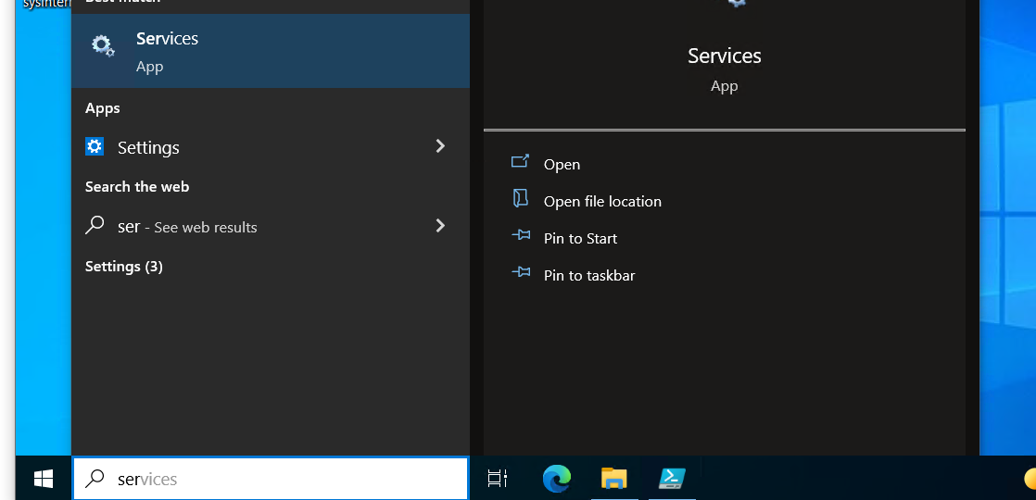Click the 'ser - See web results' suggestion

tap(187, 227)
